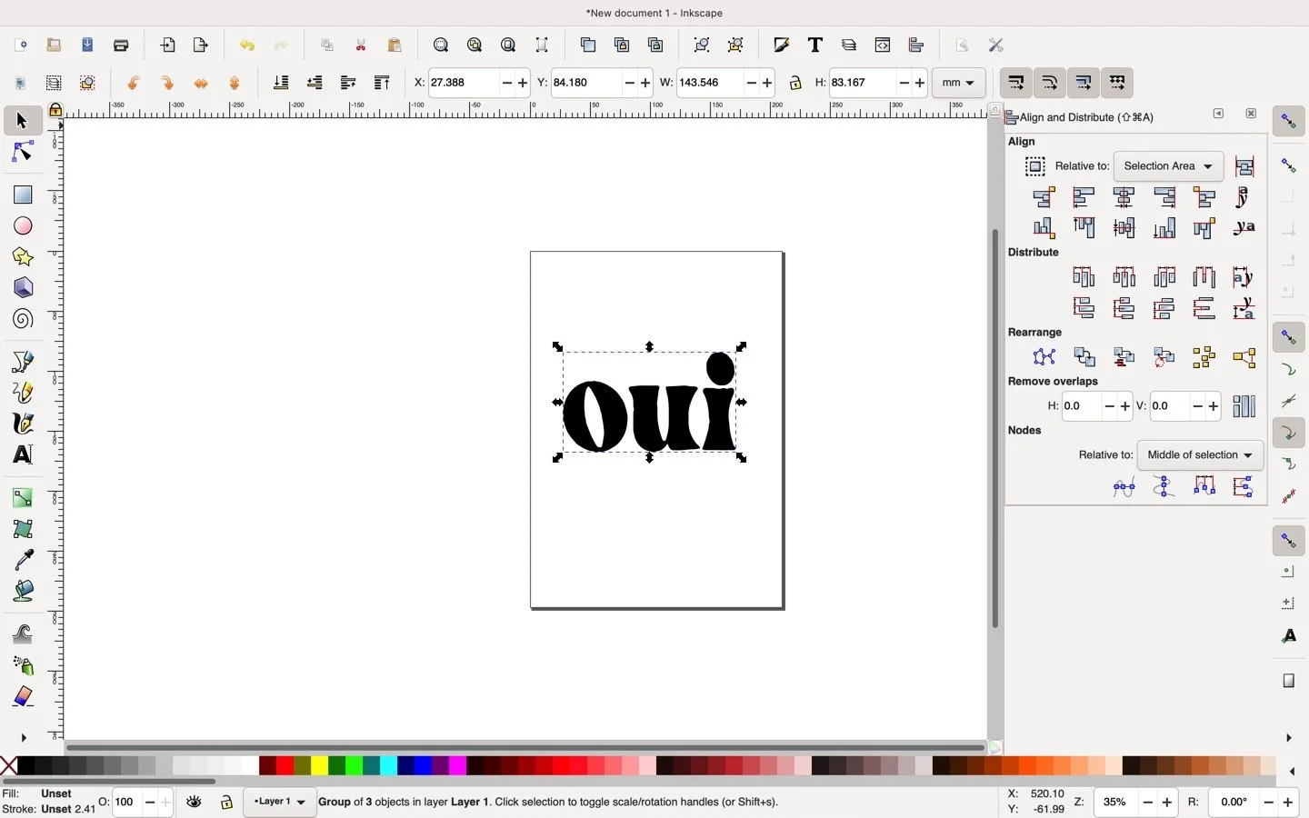Toggle the width/height ratio lock

(794, 83)
